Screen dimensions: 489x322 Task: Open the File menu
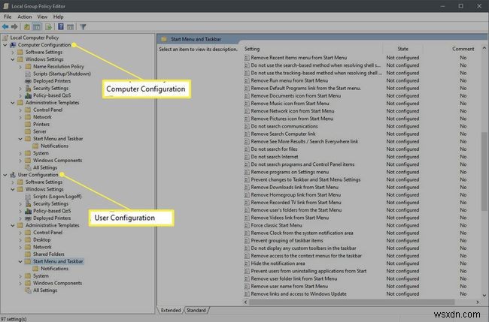pos(8,17)
